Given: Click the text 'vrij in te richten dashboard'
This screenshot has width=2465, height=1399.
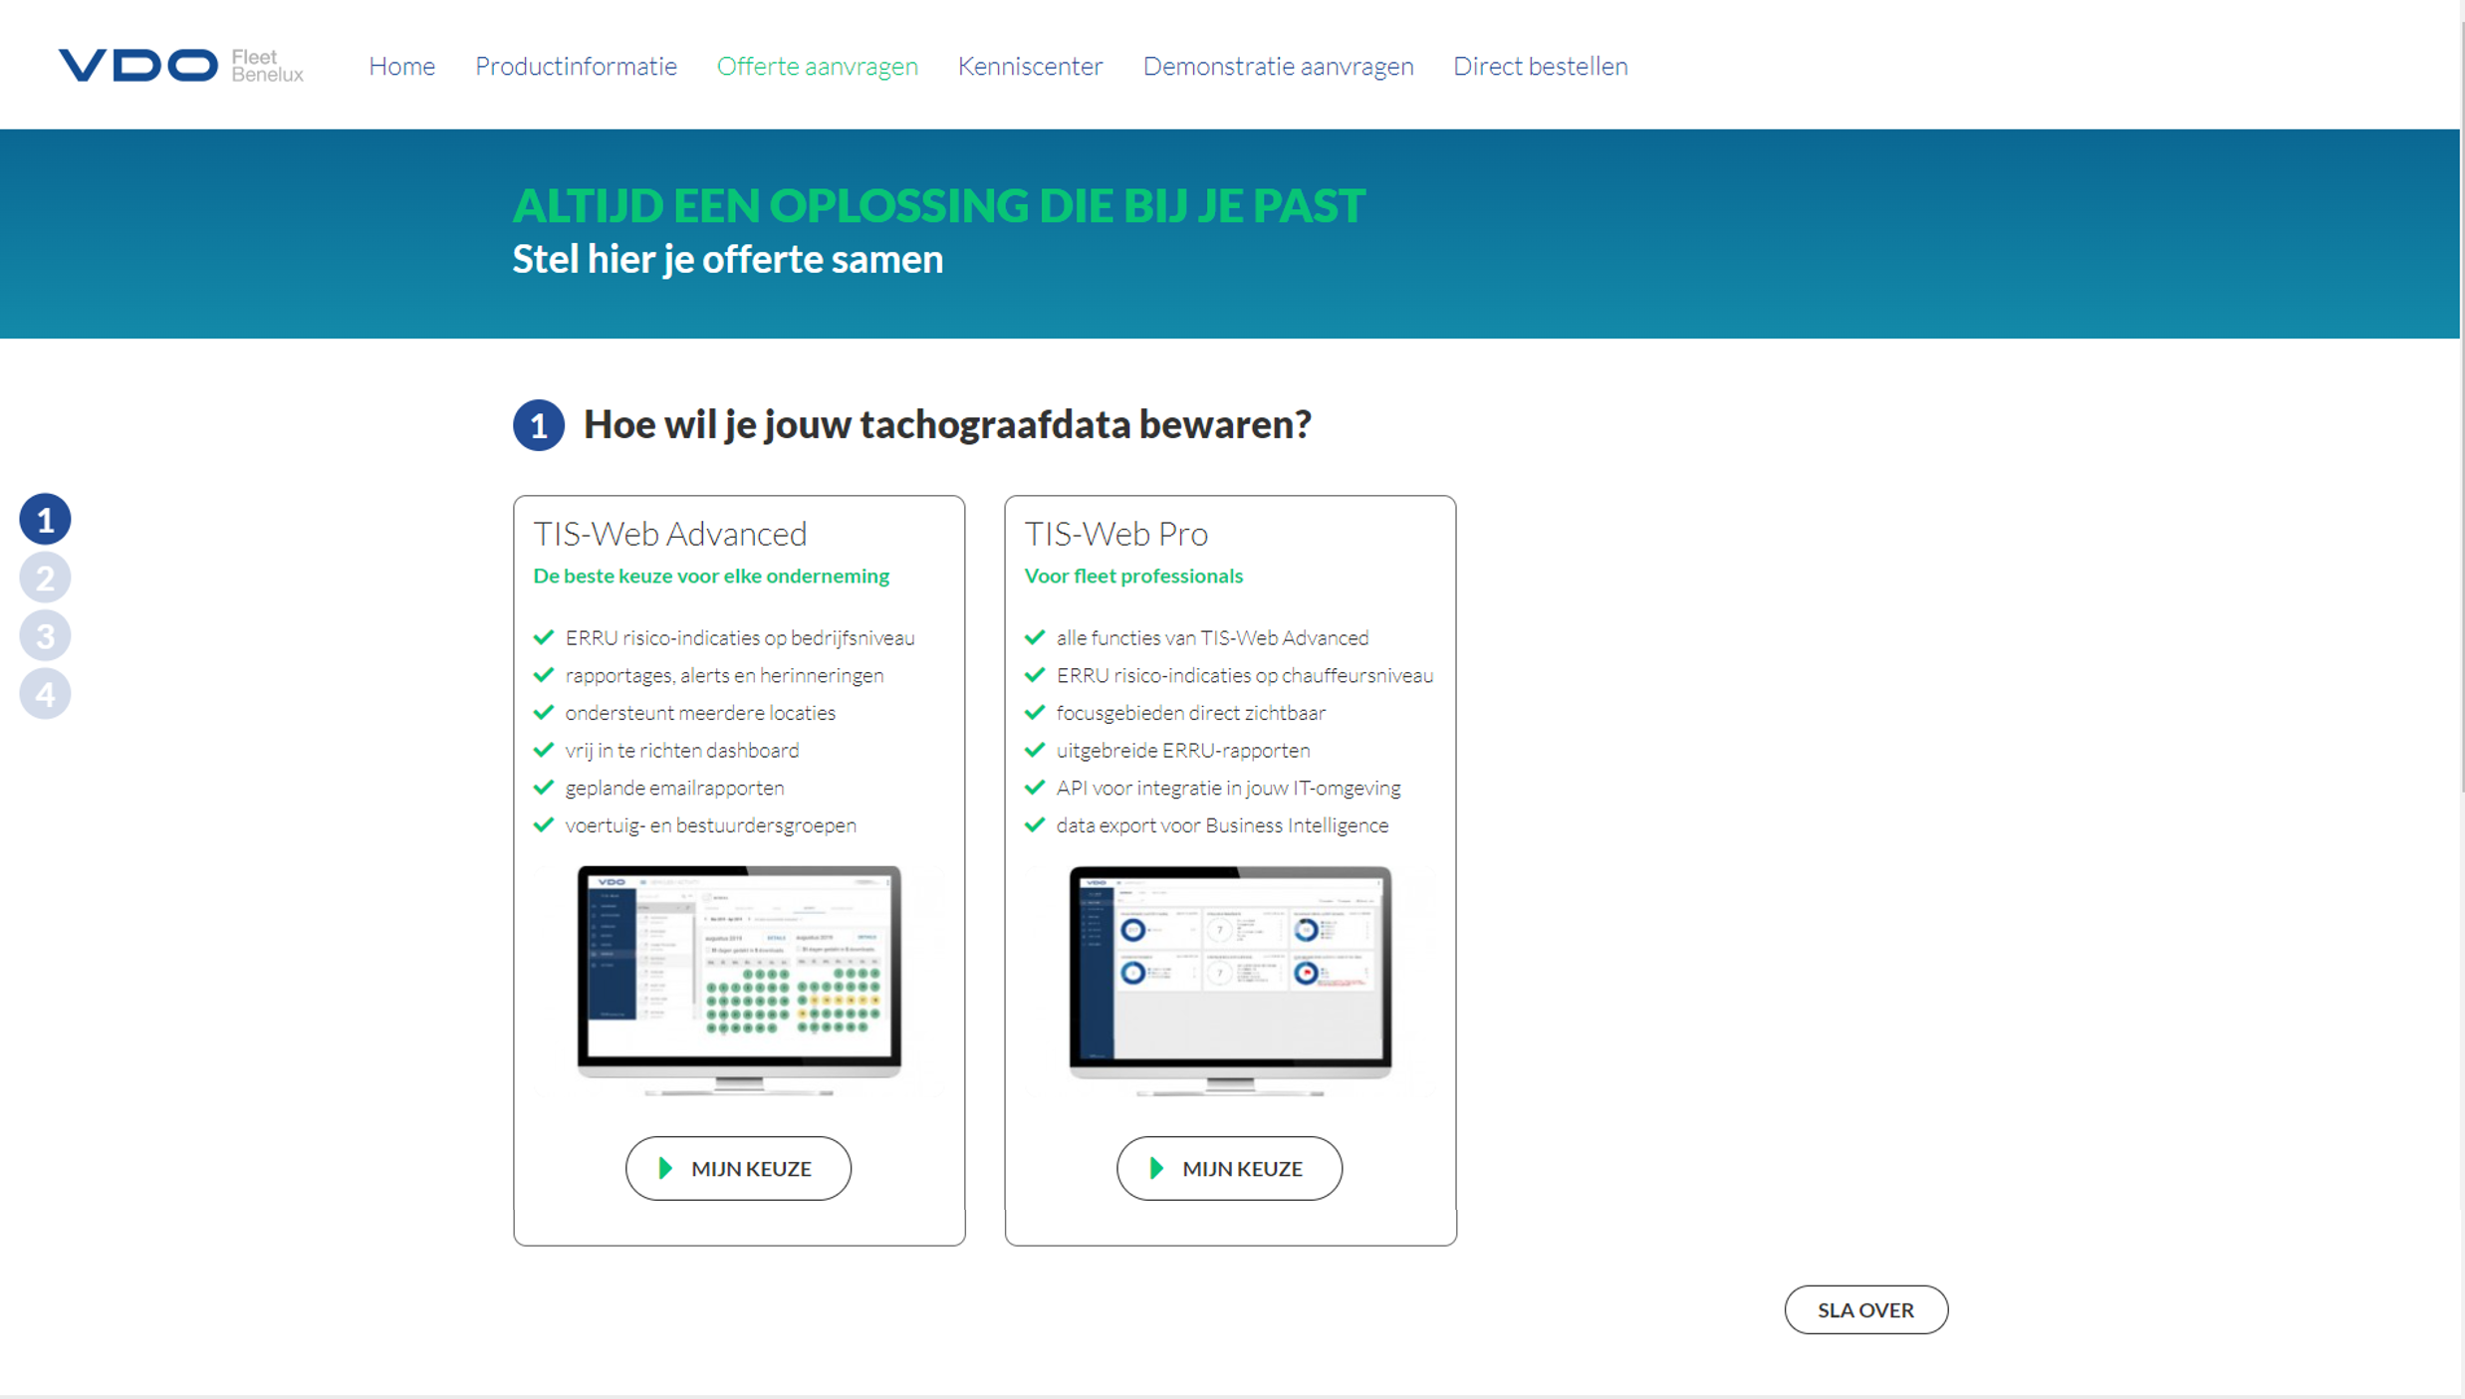Looking at the screenshot, I should [x=682, y=750].
